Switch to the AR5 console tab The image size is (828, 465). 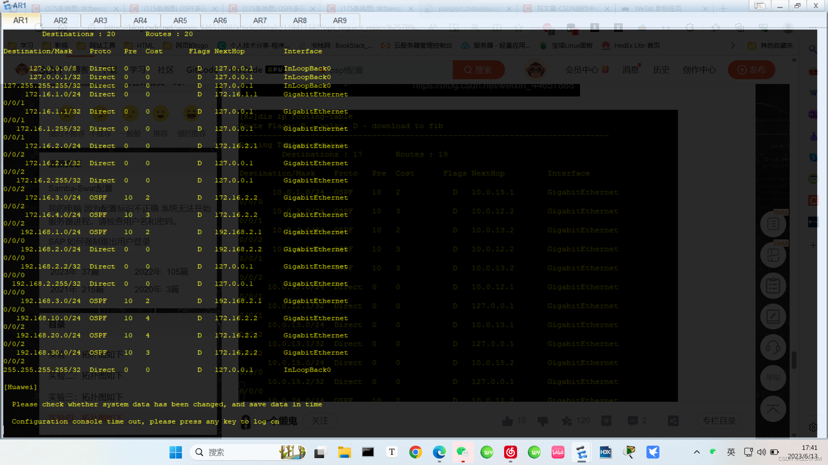tap(180, 20)
